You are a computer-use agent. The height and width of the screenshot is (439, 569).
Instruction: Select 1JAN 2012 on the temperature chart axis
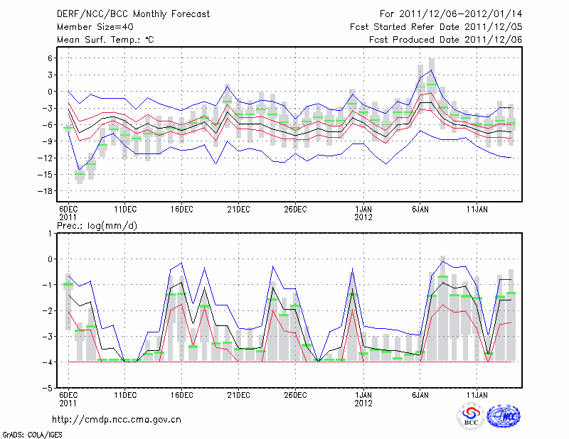pyautogui.click(x=363, y=212)
